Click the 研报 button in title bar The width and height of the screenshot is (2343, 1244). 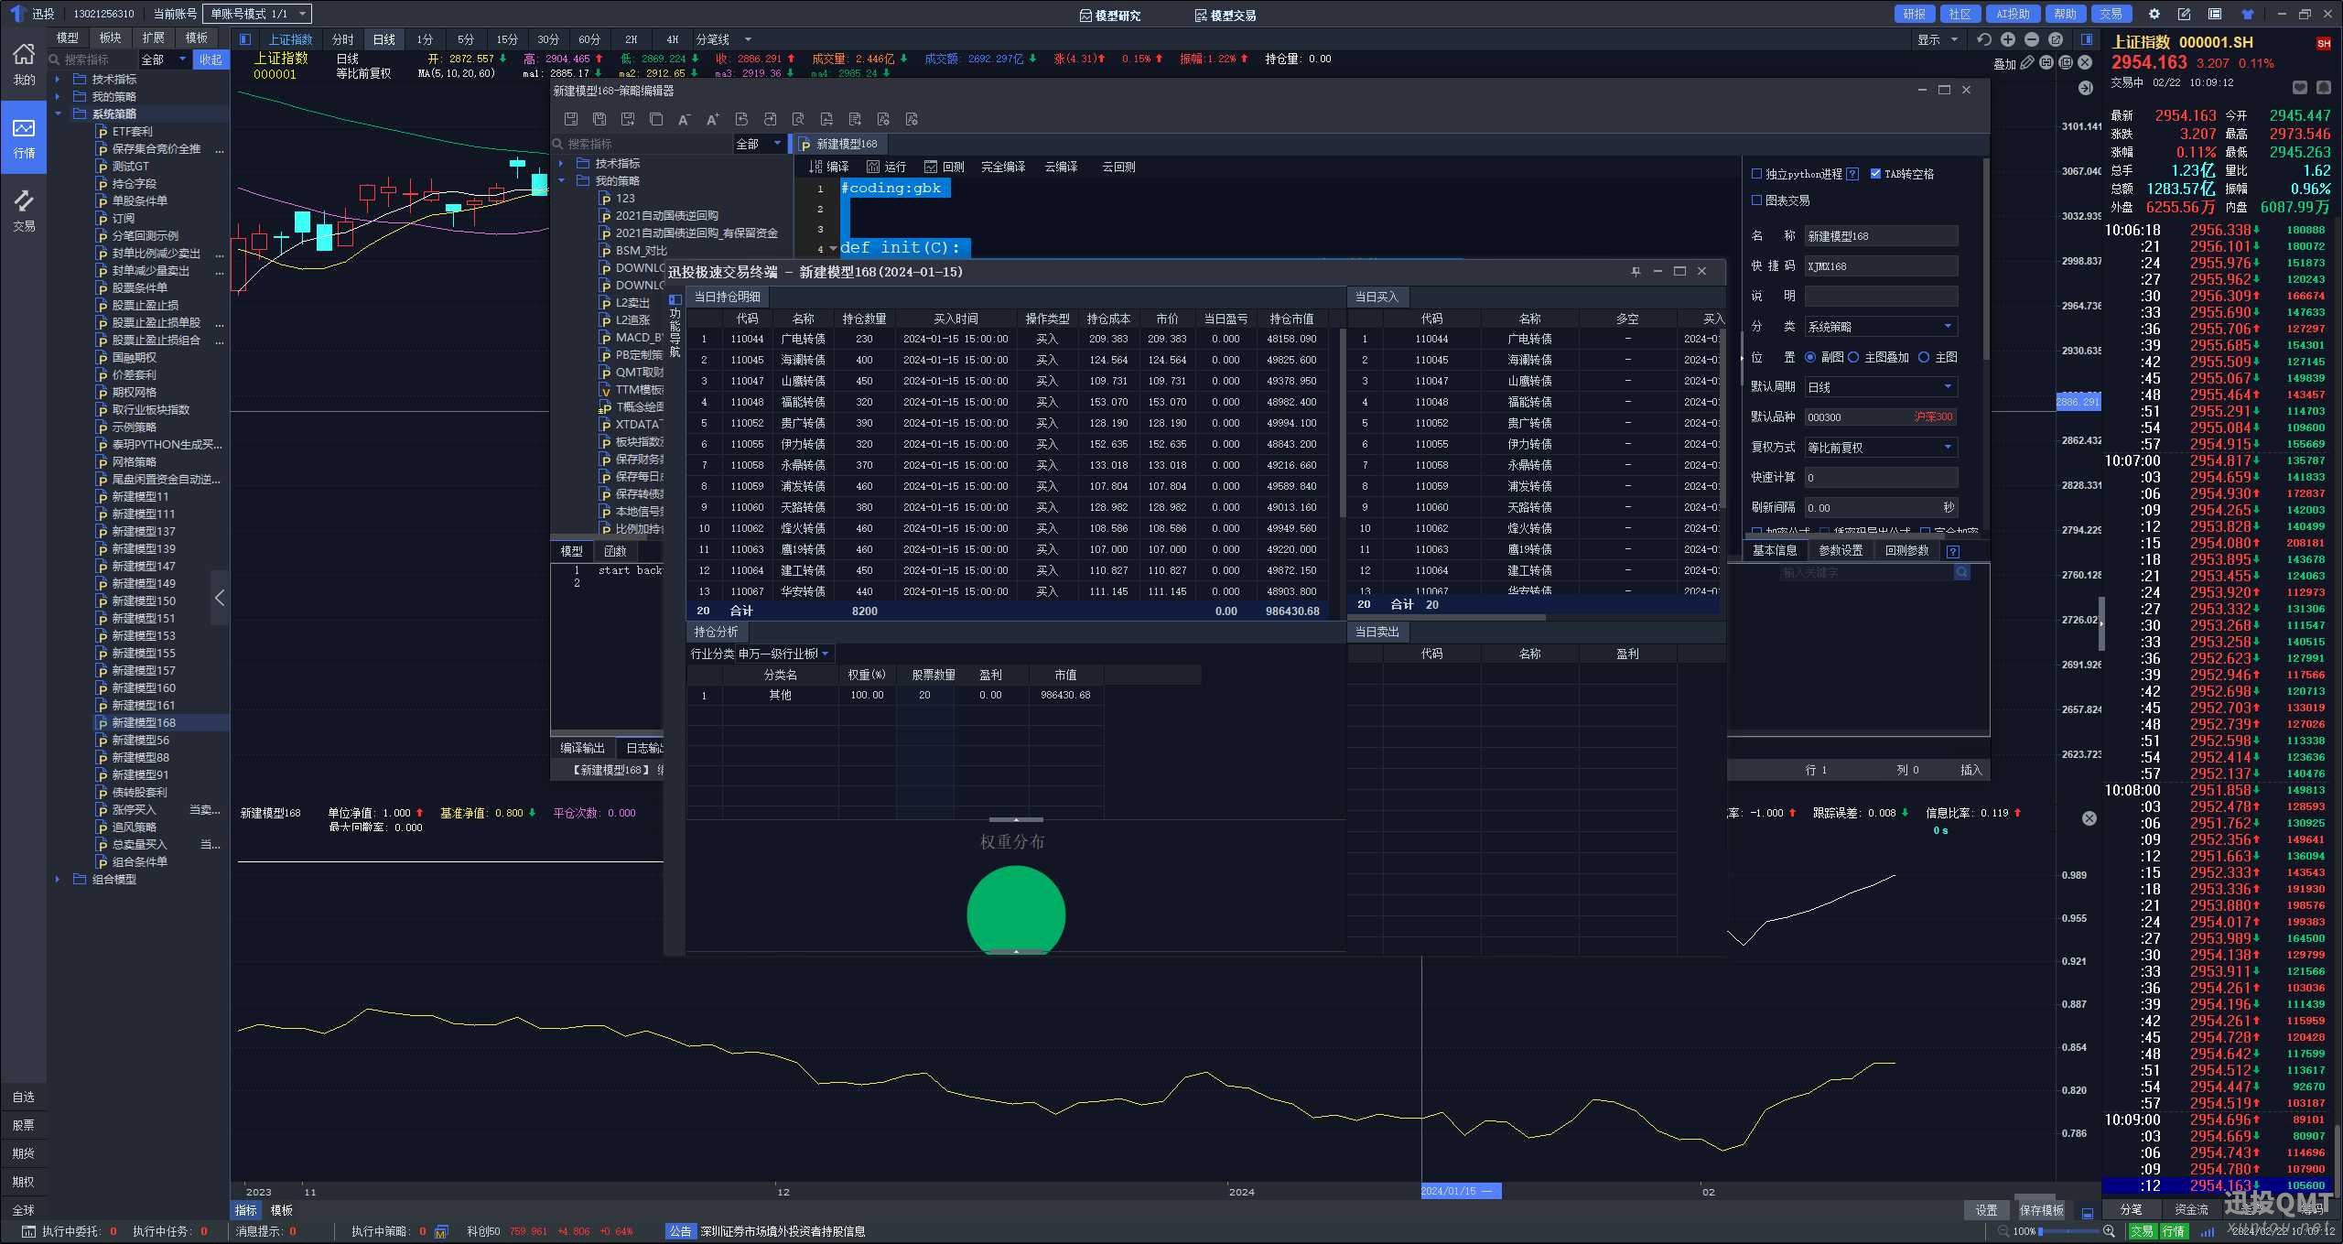pos(1915,14)
